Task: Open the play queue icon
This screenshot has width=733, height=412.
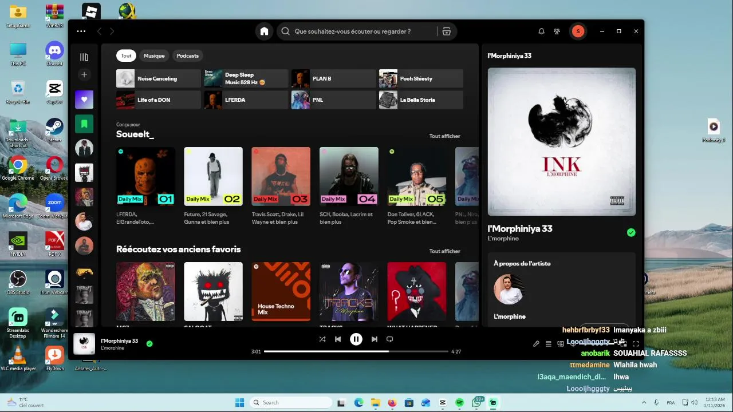Action: point(548,344)
